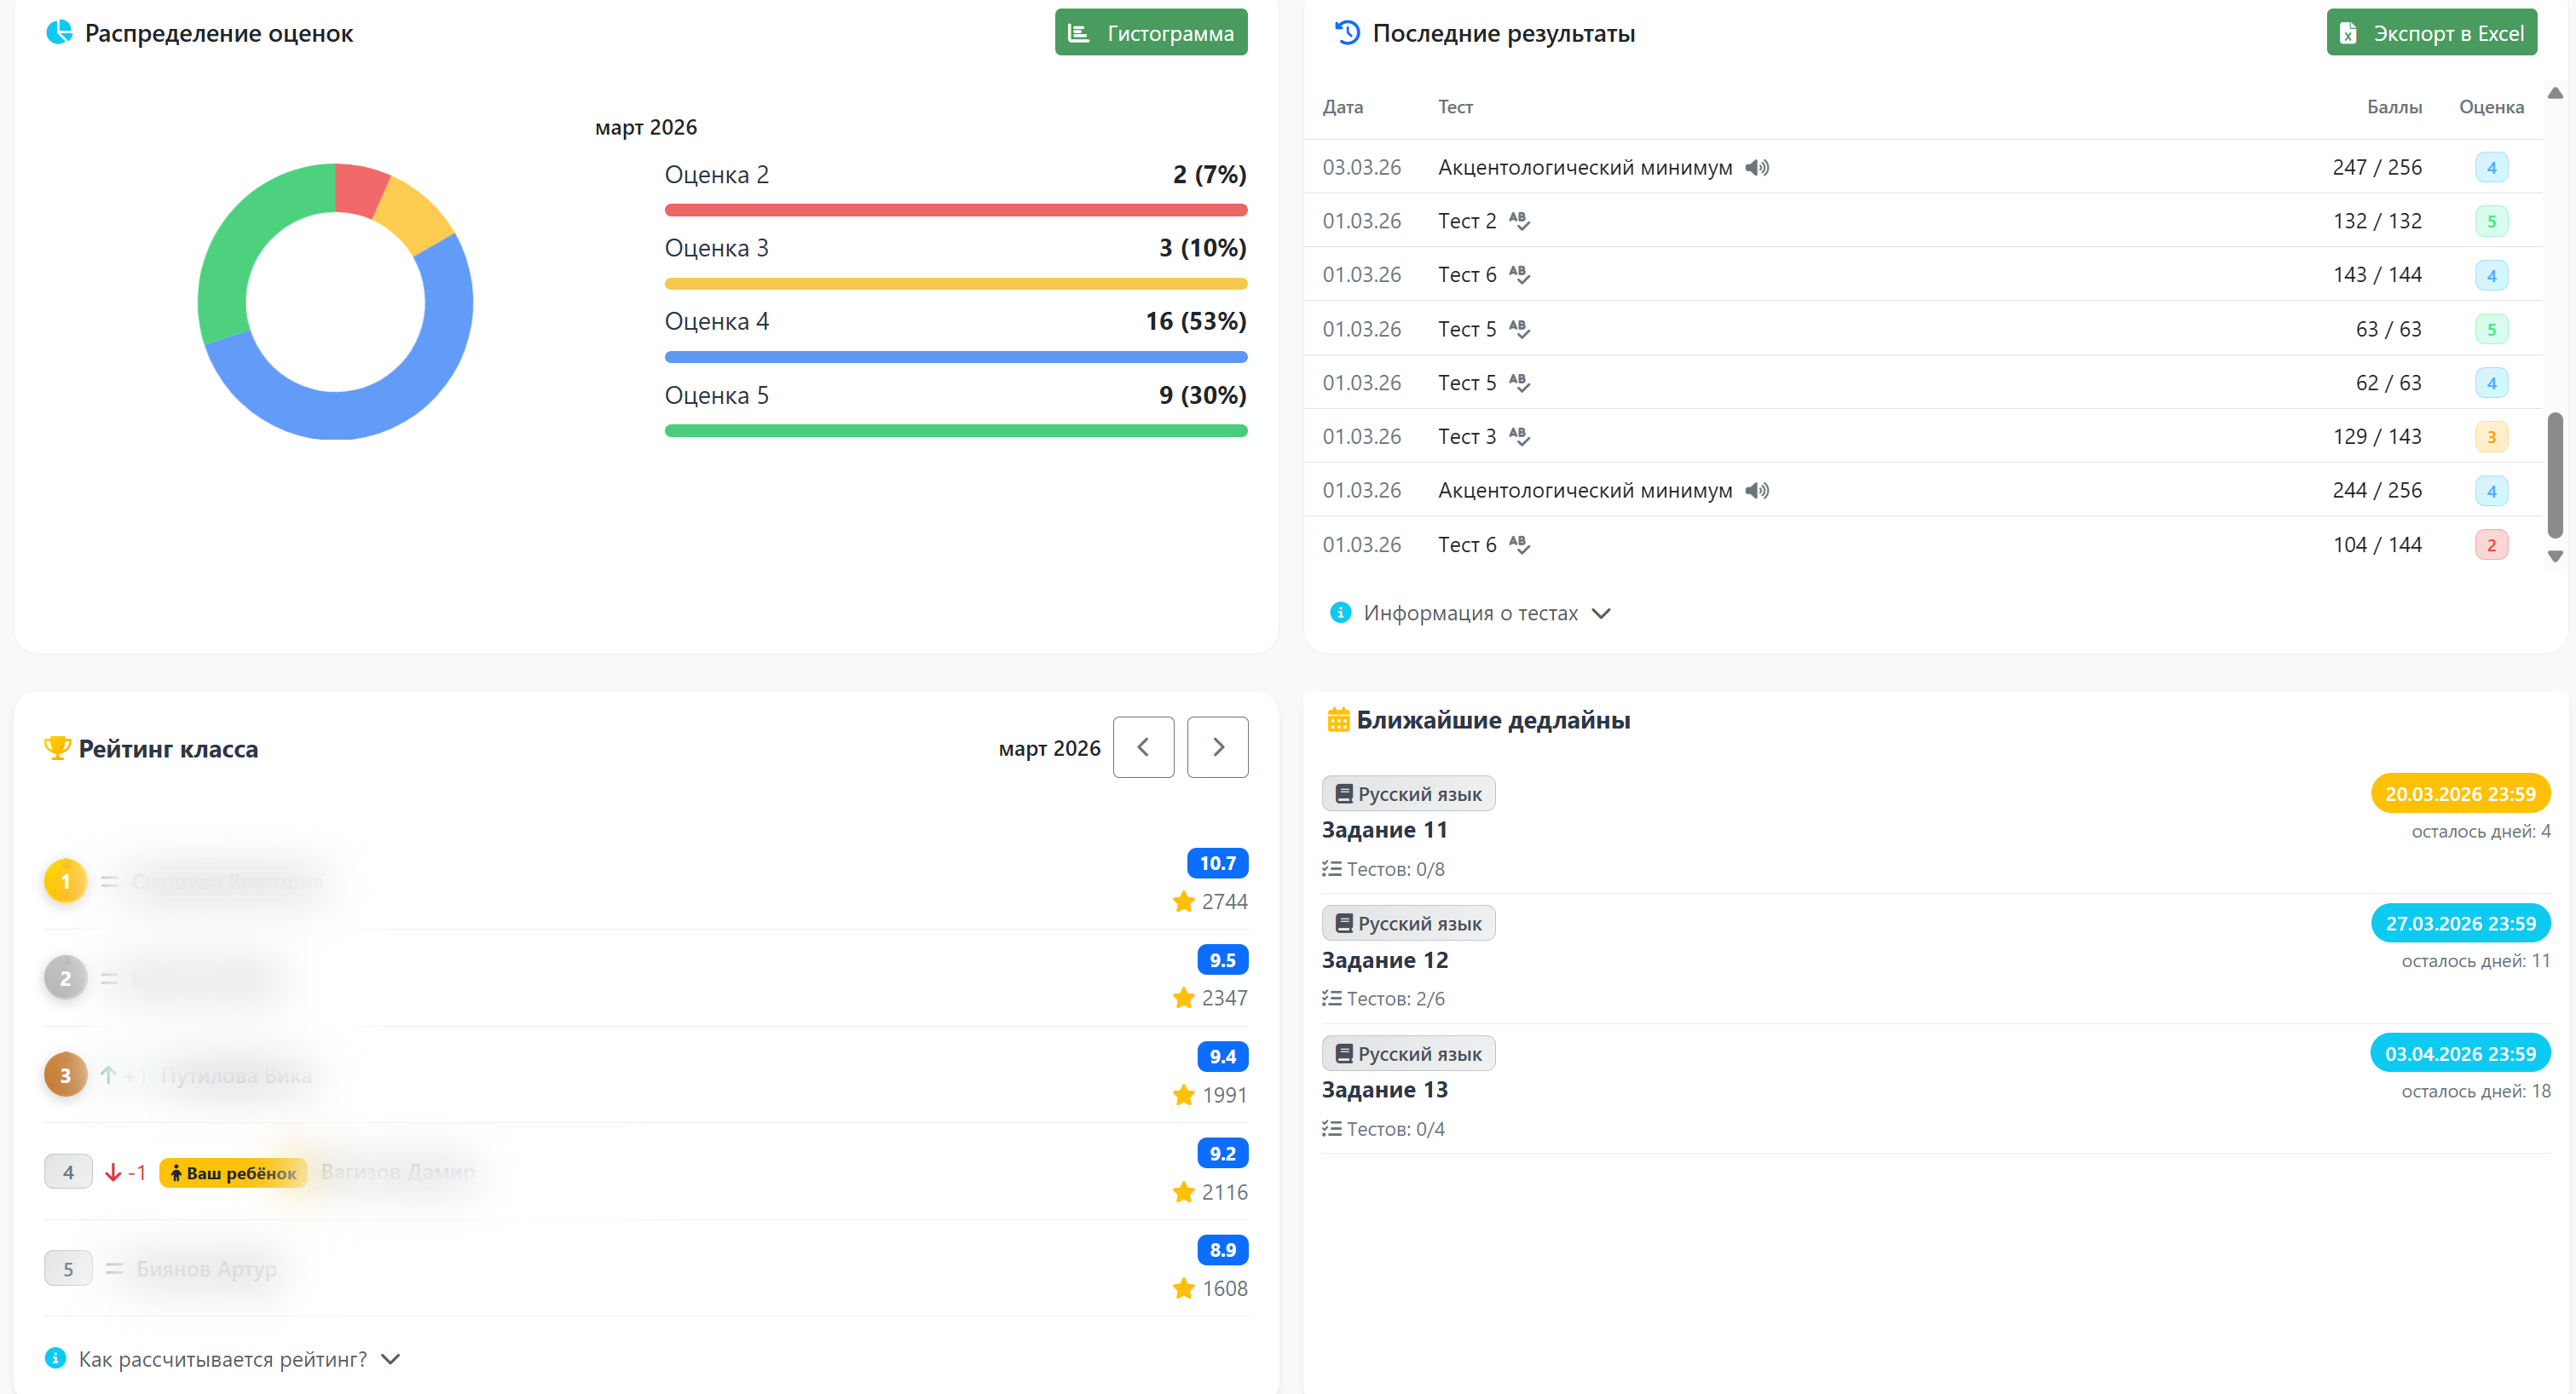Screen dimensions: 2576x1394
Task: Click the bronze third place medal
Action: point(66,1075)
